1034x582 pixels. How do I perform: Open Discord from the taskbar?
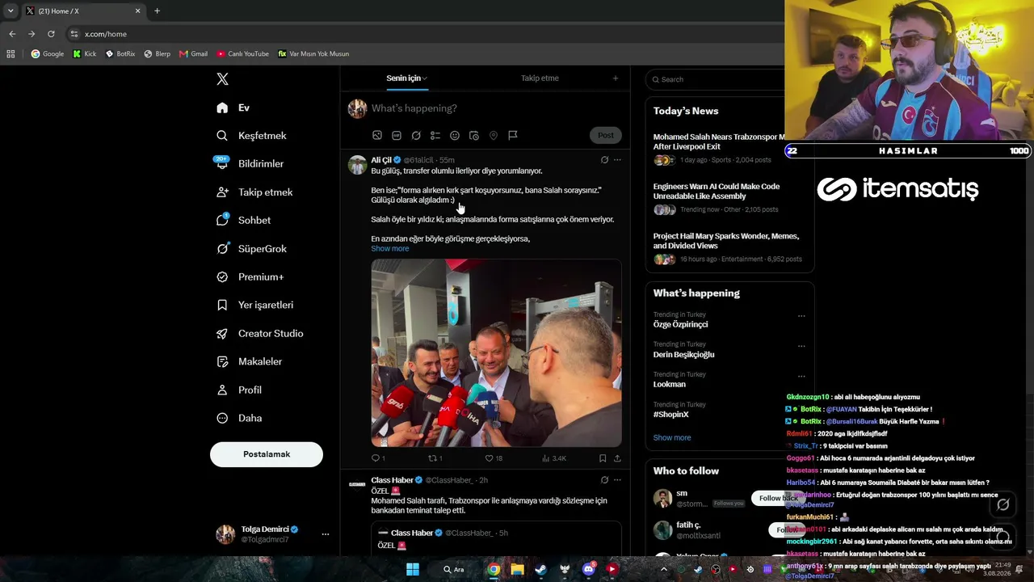[588, 569]
